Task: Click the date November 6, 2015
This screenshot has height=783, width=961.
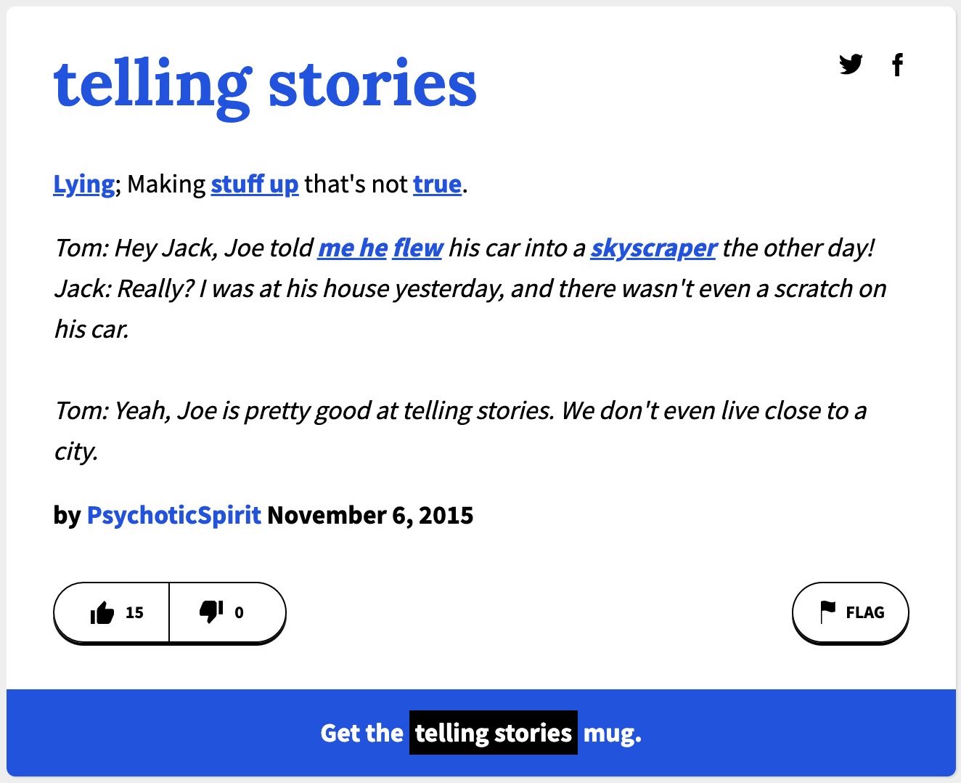Action: click(370, 515)
